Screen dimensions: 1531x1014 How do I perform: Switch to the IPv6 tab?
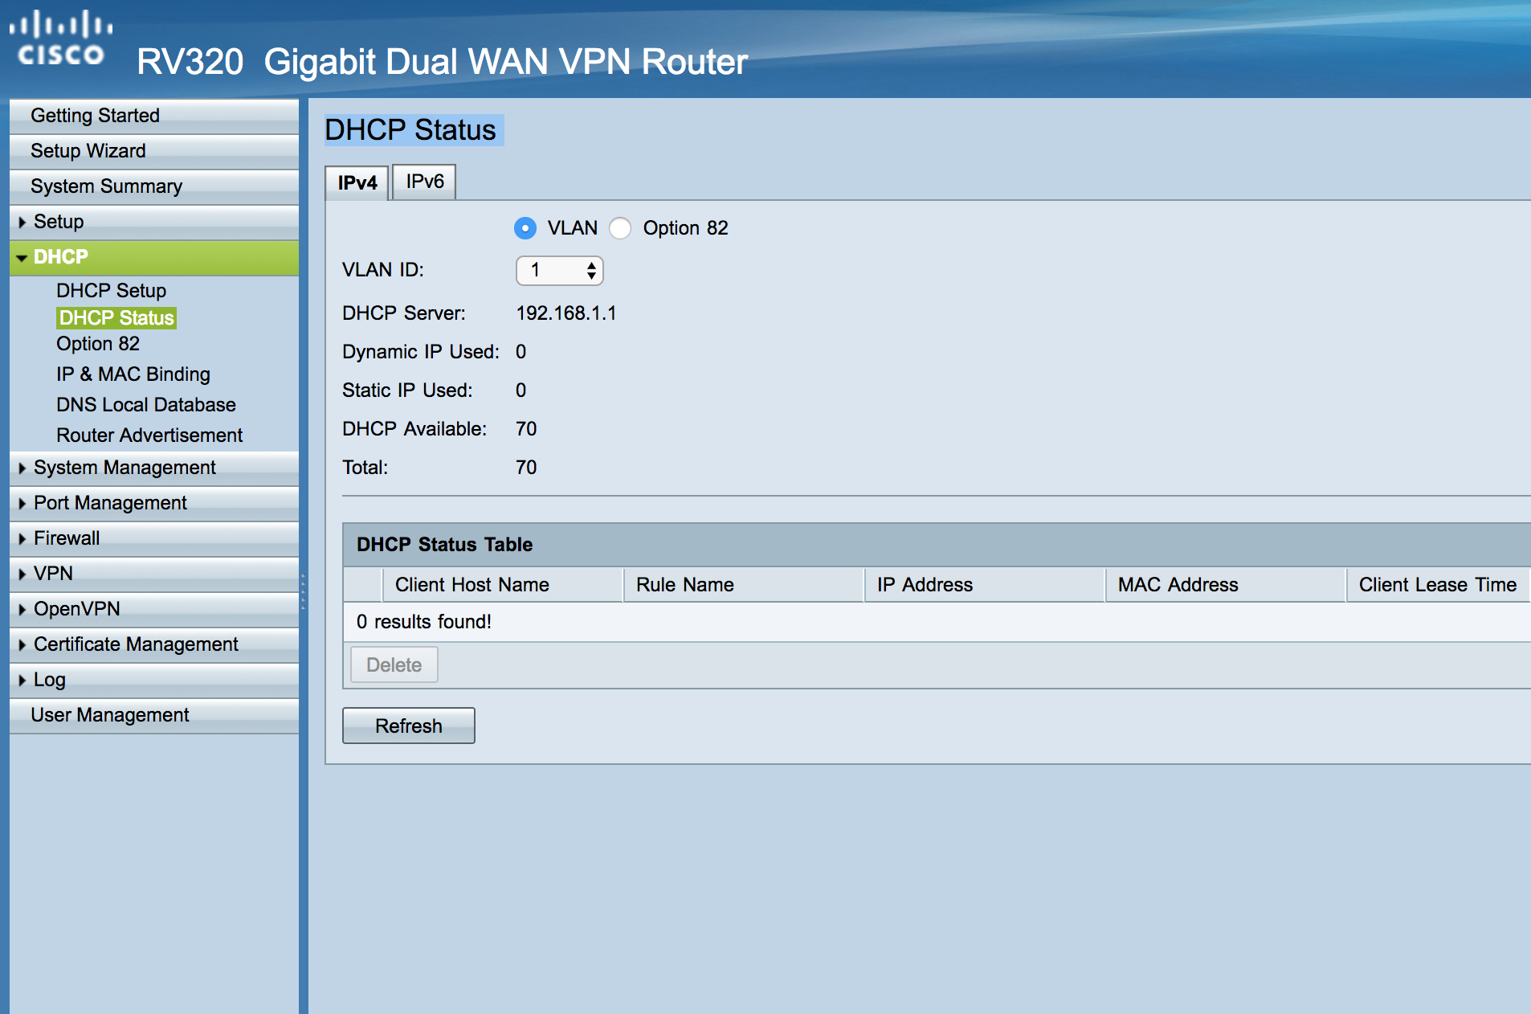(x=423, y=182)
